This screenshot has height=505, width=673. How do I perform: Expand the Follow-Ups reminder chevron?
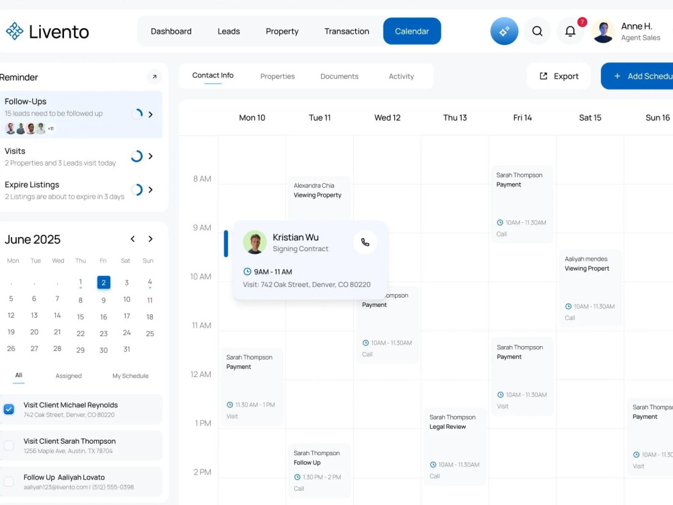[x=151, y=114]
